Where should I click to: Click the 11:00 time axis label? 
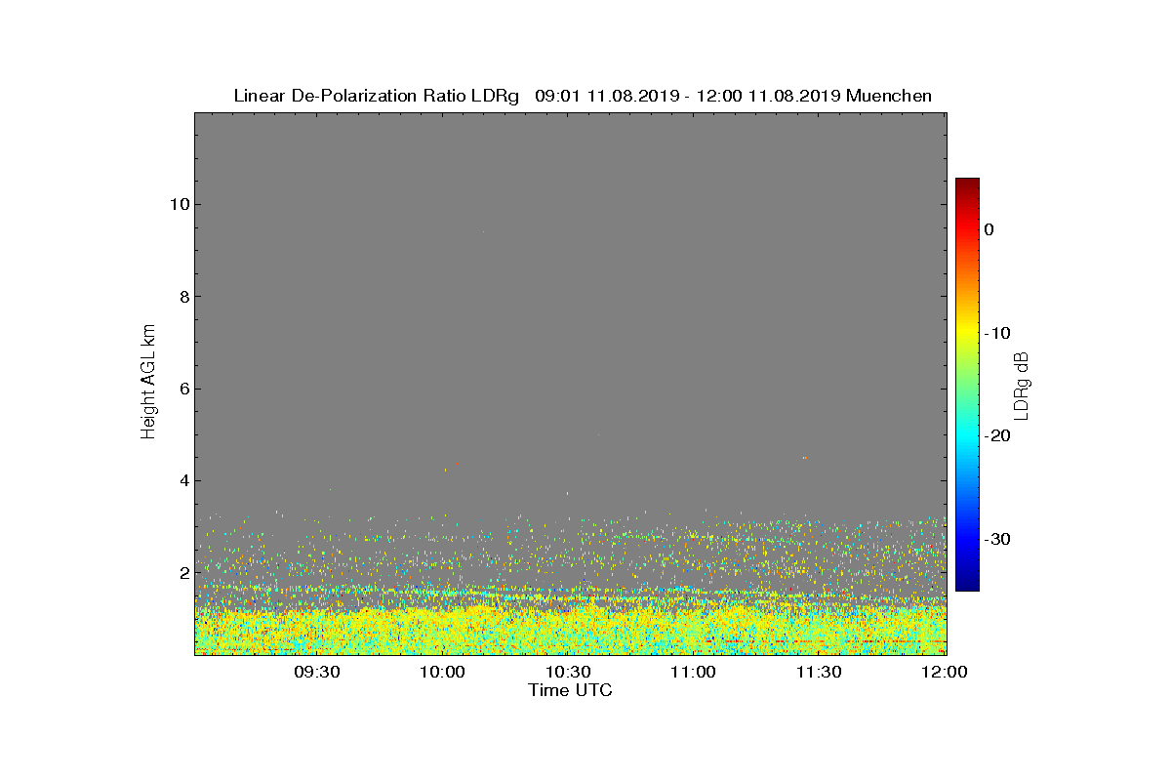(694, 672)
